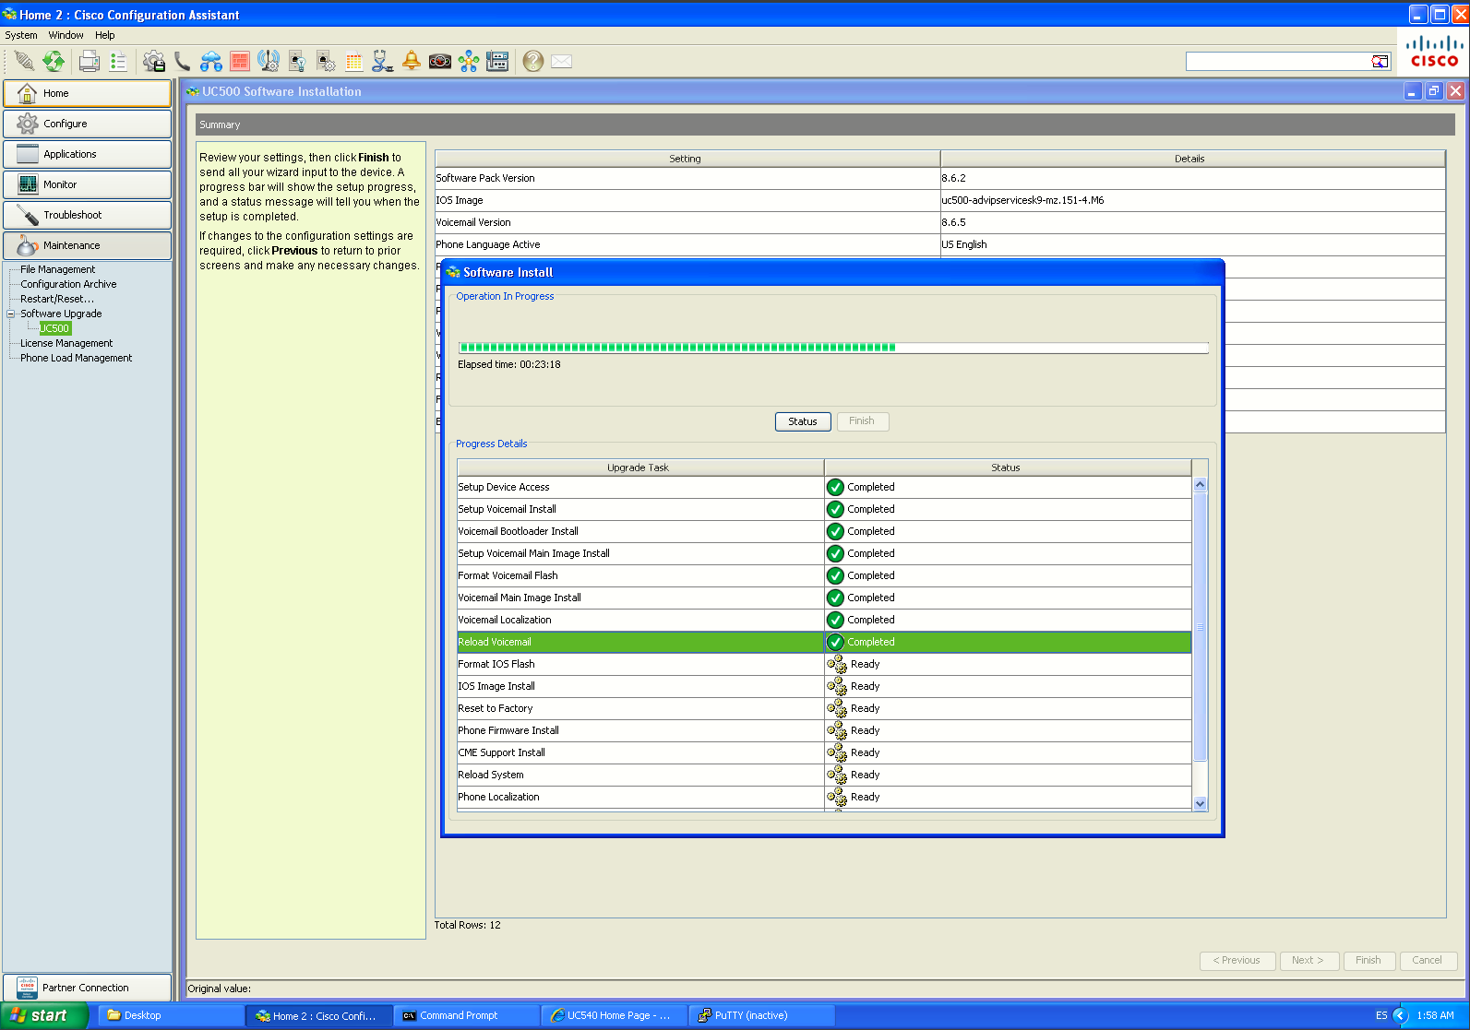Click the Software Pack Version setting row
Image resolution: width=1470 pixels, height=1030 pixels.
(940, 178)
